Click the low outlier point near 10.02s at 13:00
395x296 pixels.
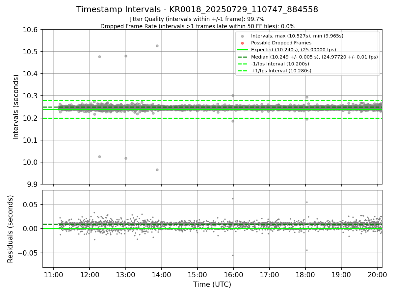[x=126, y=158]
